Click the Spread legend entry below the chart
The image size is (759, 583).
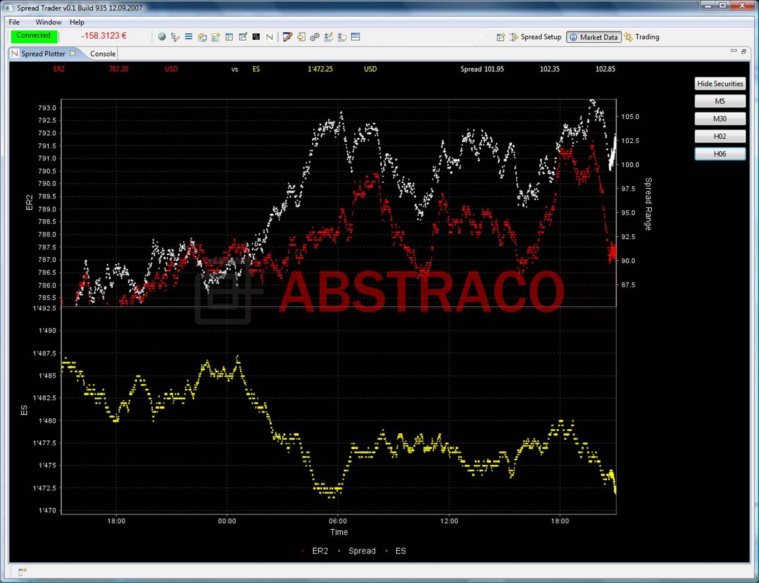[x=362, y=551]
